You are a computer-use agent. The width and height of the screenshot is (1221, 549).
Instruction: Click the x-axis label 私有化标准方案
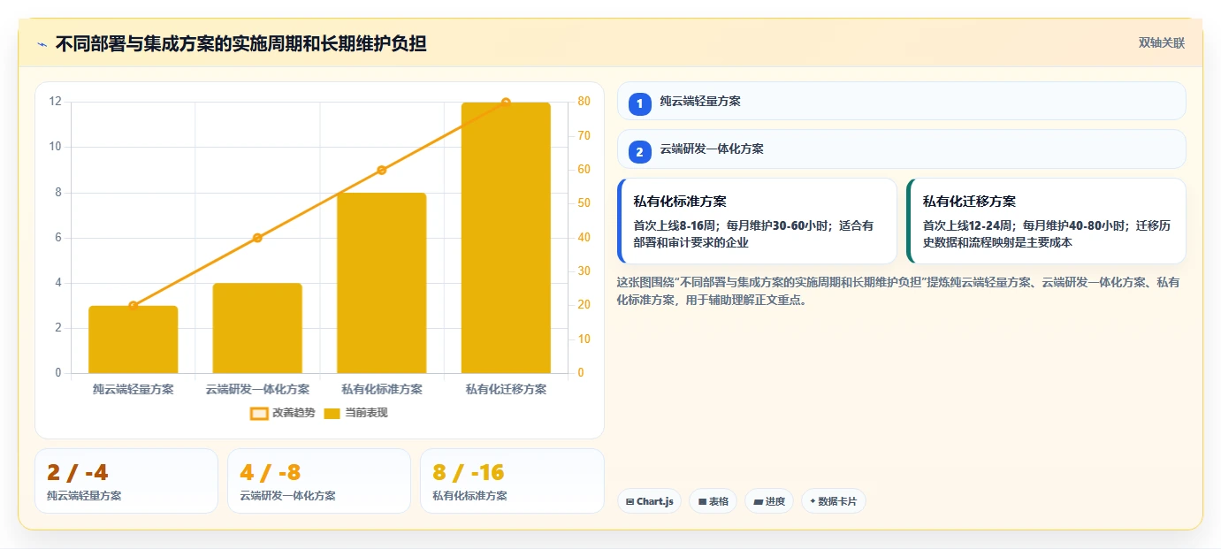coord(382,389)
